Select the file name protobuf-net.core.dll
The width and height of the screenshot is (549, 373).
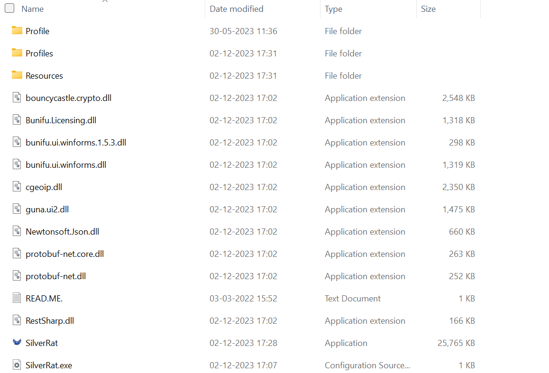tap(65, 254)
